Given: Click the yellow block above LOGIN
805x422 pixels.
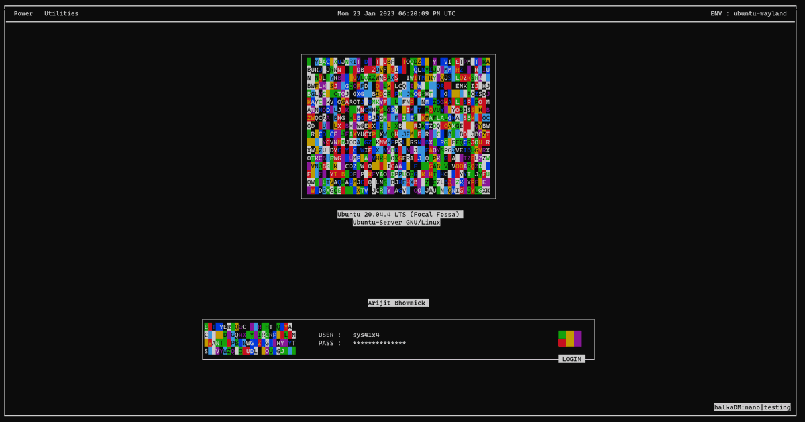Looking at the screenshot, I should pyautogui.click(x=570, y=339).
